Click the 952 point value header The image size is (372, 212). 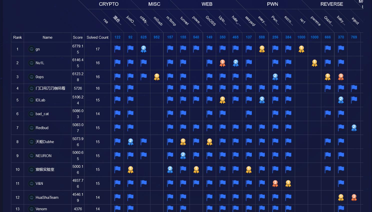[x=157, y=37]
